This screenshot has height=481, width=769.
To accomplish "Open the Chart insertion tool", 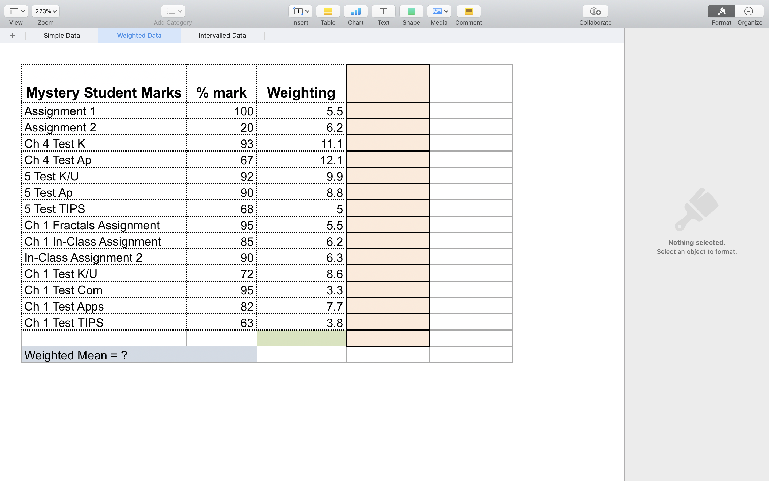I will coord(356,11).
